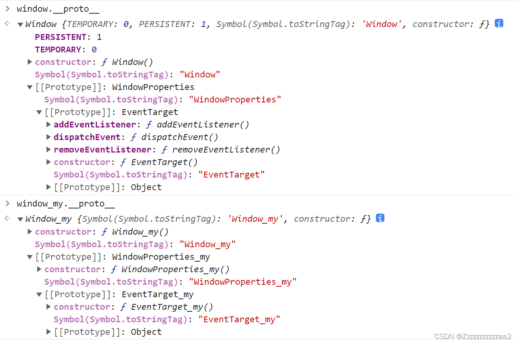Click the Window object summary text

tap(257, 24)
